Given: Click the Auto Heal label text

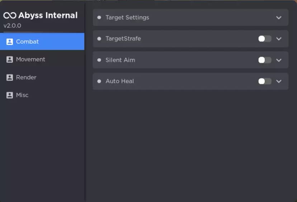Looking at the screenshot, I should coord(119,81).
